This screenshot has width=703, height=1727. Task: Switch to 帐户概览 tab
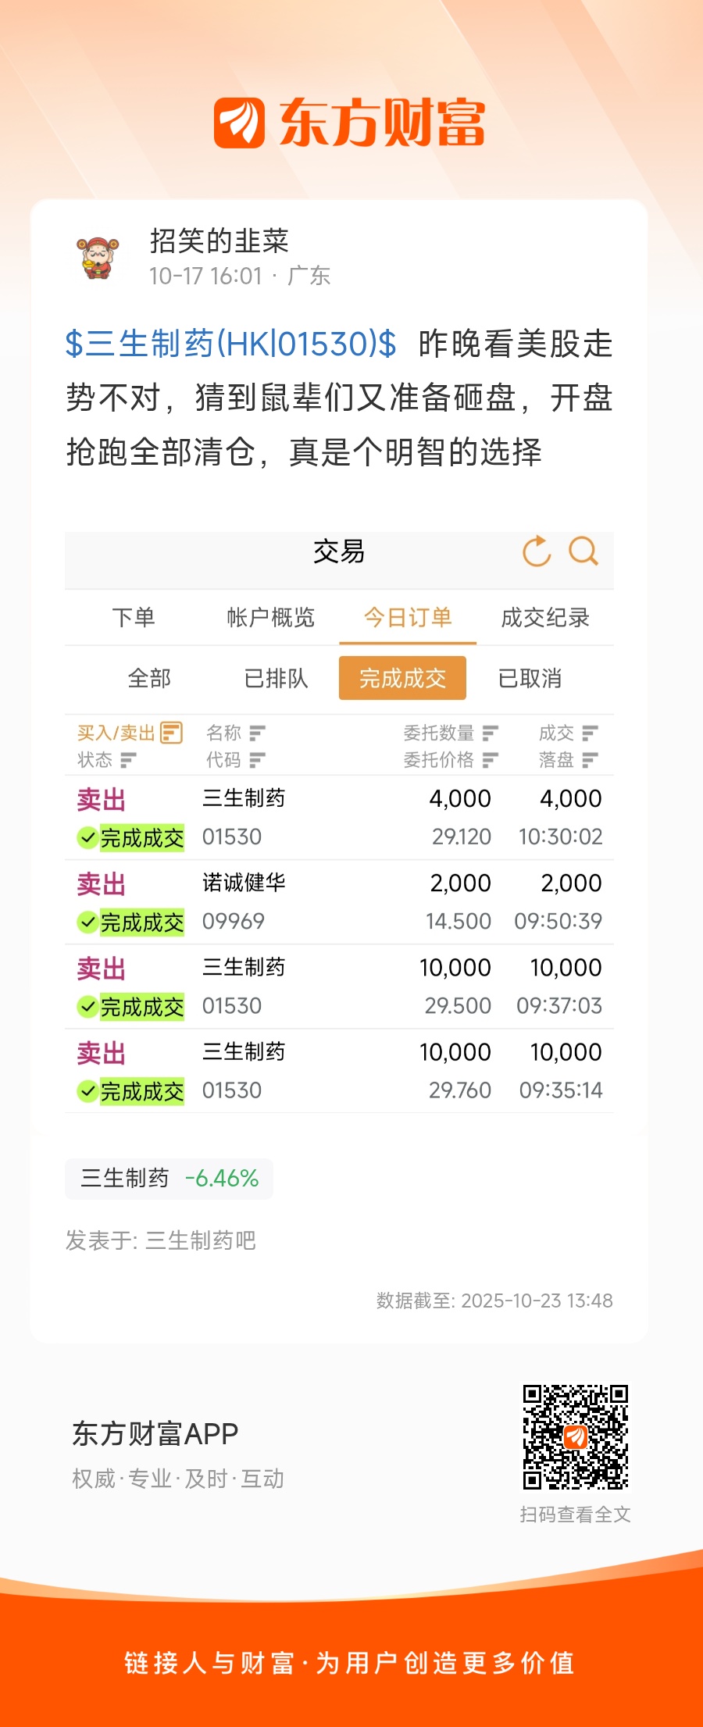[x=270, y=618]
